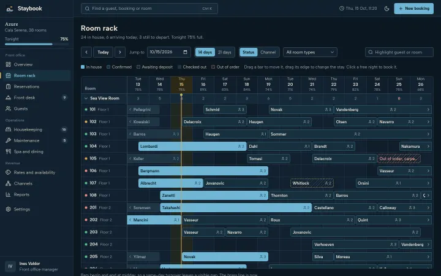Image resolution: width=441 pixels, height=276 pixels.
Task: Click the clock icon beside date
Action: coord(341,9)
